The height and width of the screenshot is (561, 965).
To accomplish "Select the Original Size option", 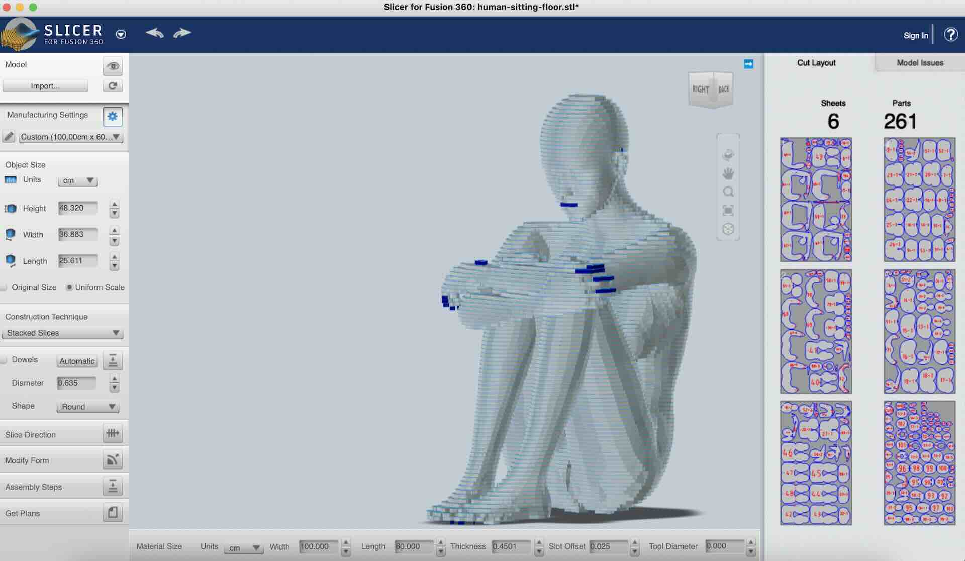I will coord(4,287).
